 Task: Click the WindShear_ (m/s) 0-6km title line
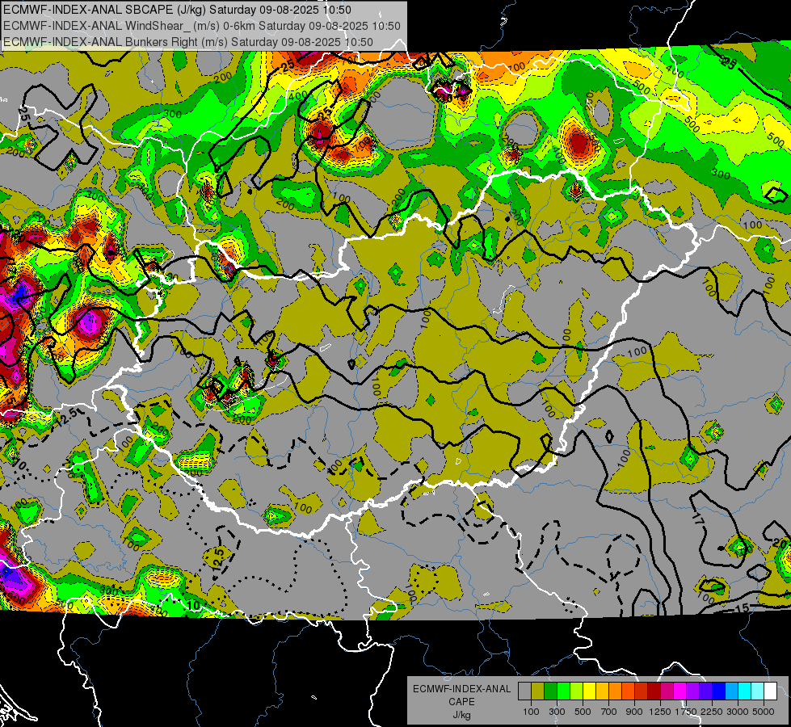(201, 26)
